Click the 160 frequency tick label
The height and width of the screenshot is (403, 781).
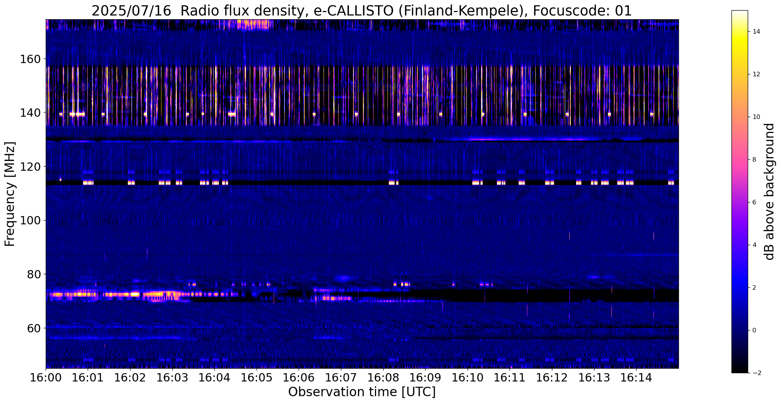[30, 59]
